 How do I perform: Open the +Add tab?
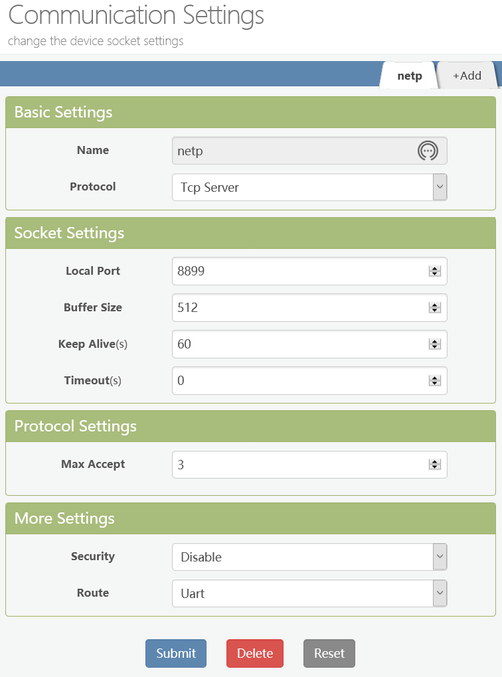[x=467, y=76]
